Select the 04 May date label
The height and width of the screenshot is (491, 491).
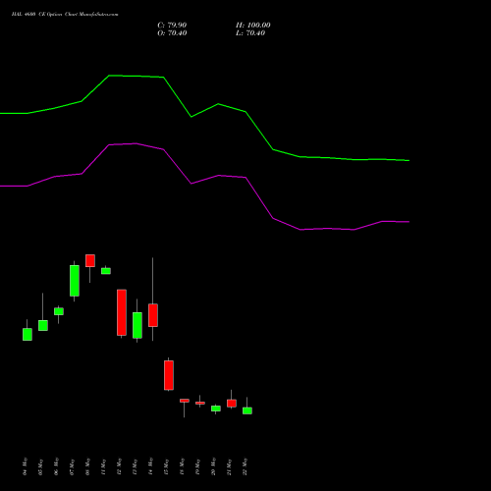pos(26,466)
